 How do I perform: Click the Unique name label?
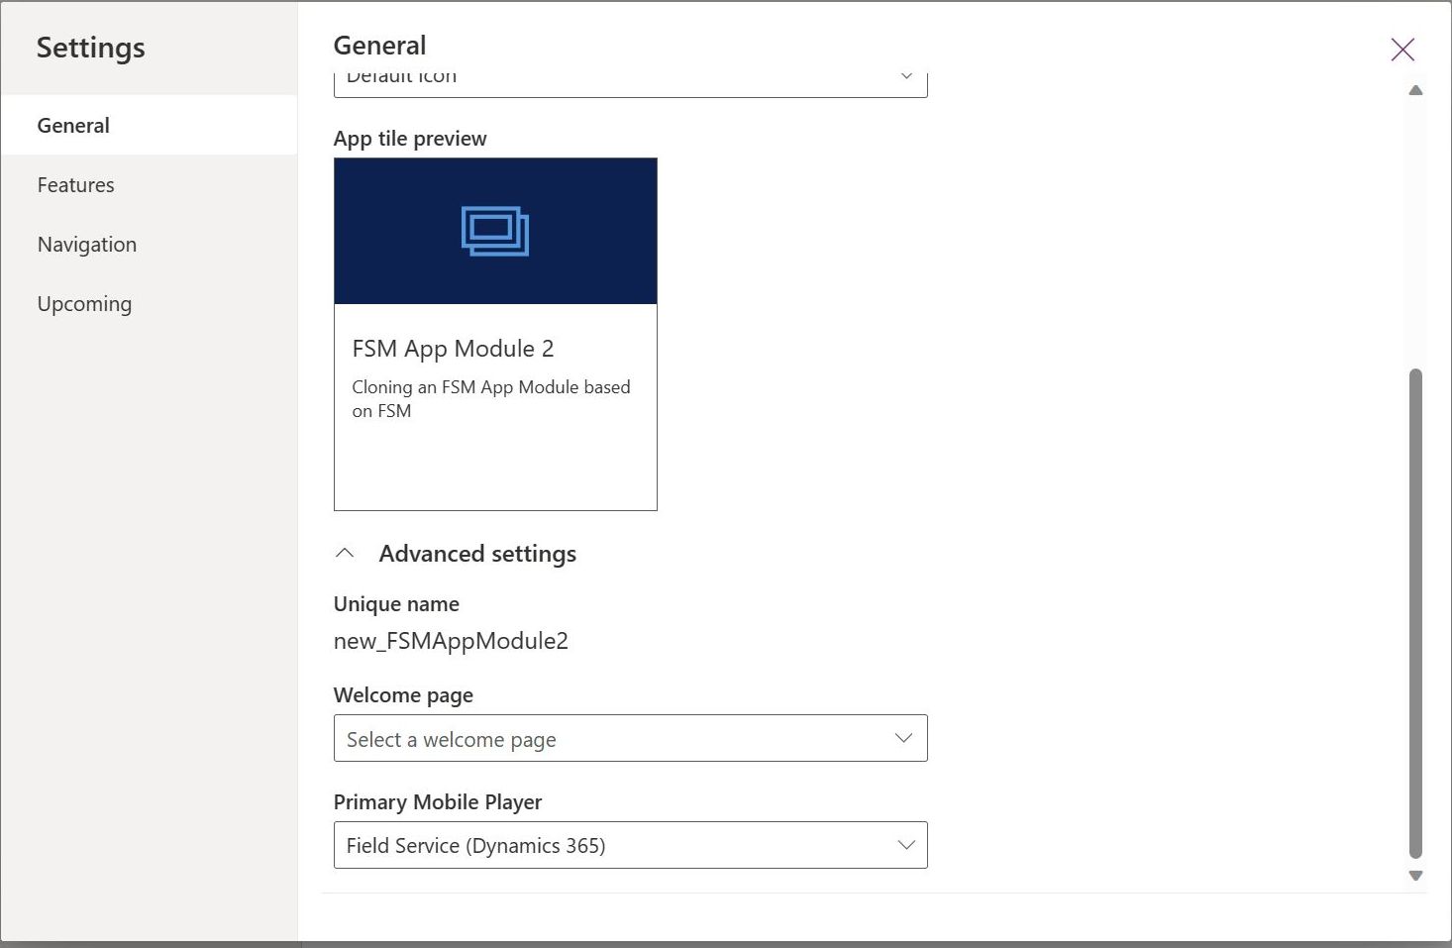coord(396,604)
